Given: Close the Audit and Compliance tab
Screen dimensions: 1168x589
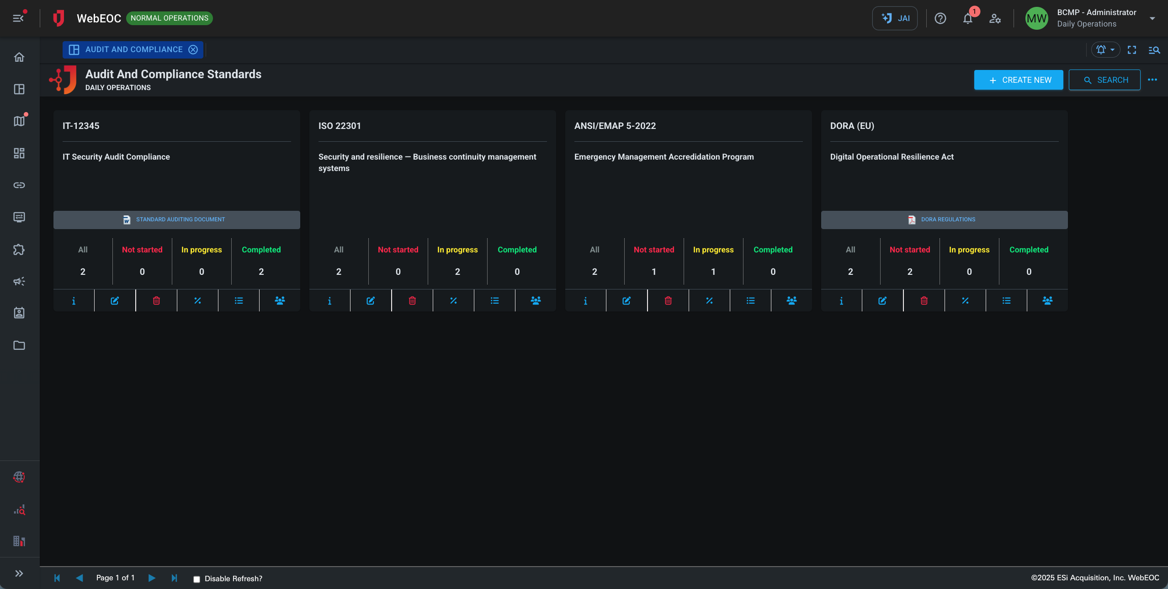Looking at the screenshot, I should click(x=193, y=49).
